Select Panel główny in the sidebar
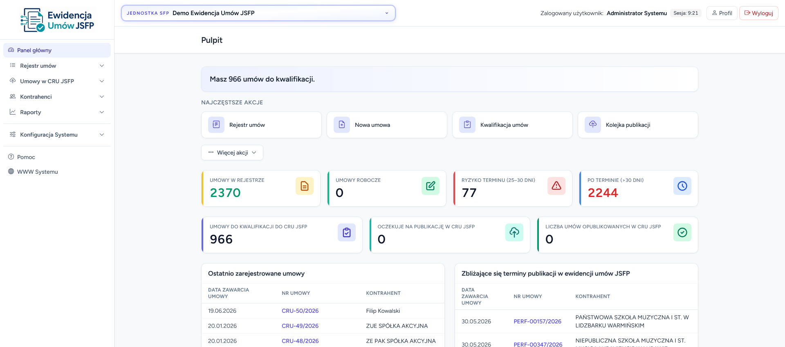 tap(57, 50)
